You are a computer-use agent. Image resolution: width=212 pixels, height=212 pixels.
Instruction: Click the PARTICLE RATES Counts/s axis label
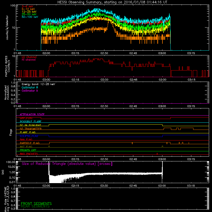click(x=7, y=66)
